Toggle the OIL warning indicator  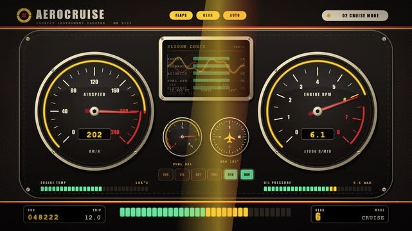[182, 175]
